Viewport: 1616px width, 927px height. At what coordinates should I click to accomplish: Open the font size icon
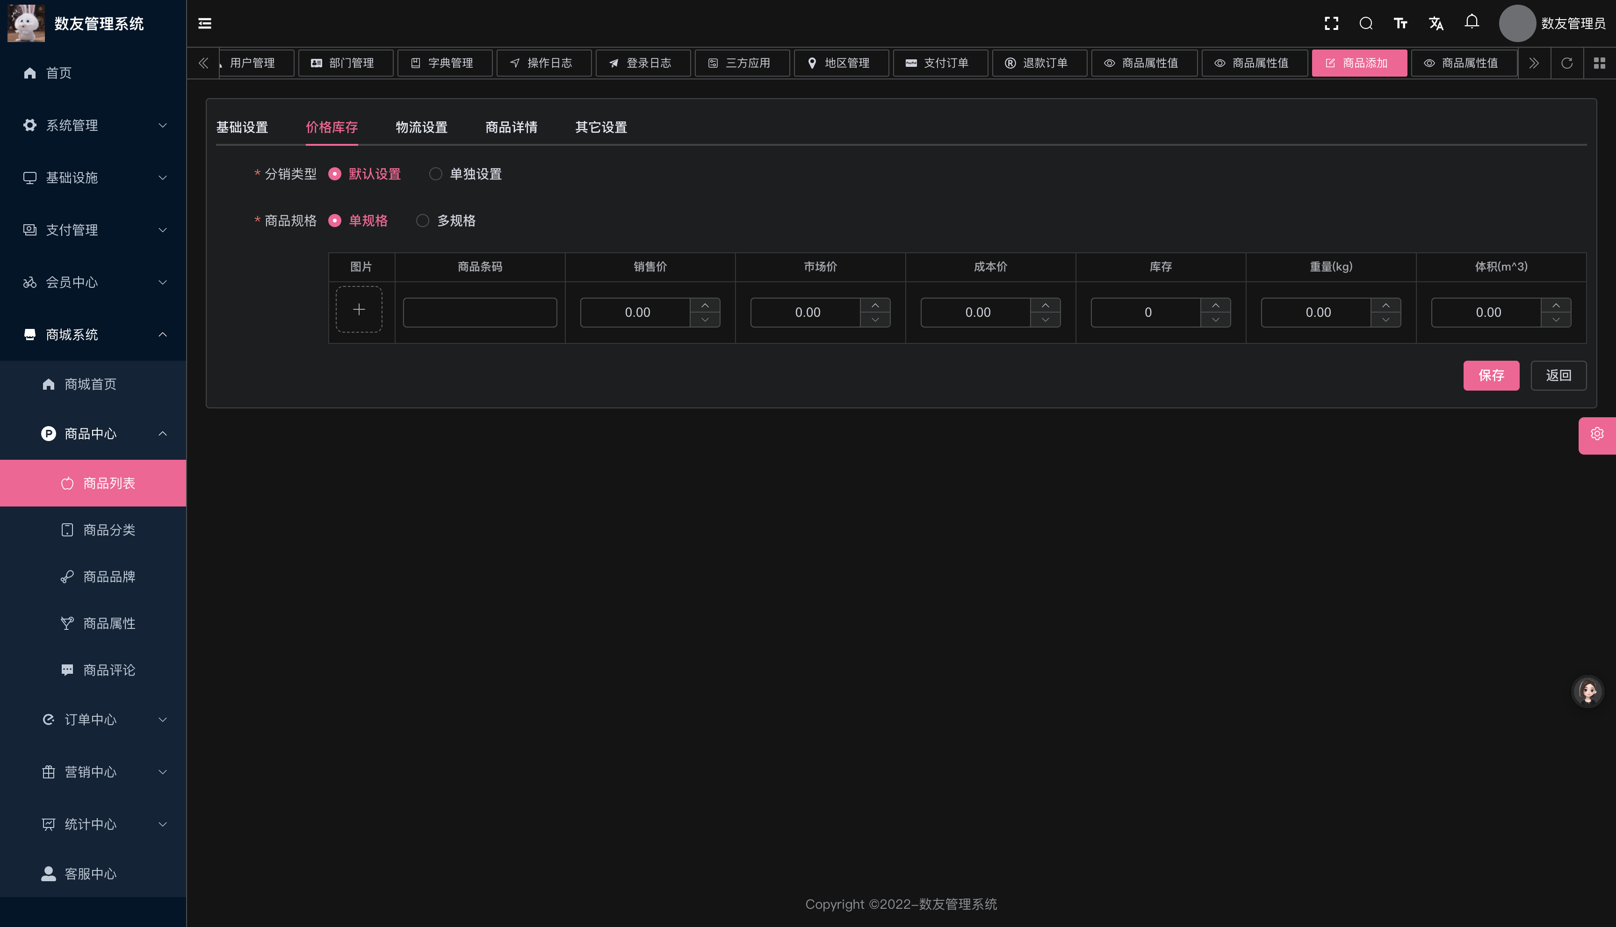pyautogui.click(x=1400, y=23)
